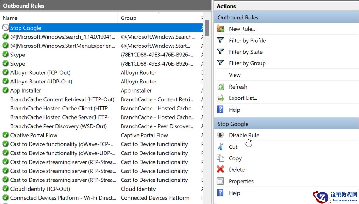
Task: Click the Refresh icon in Actions
Action: [220, 87]
